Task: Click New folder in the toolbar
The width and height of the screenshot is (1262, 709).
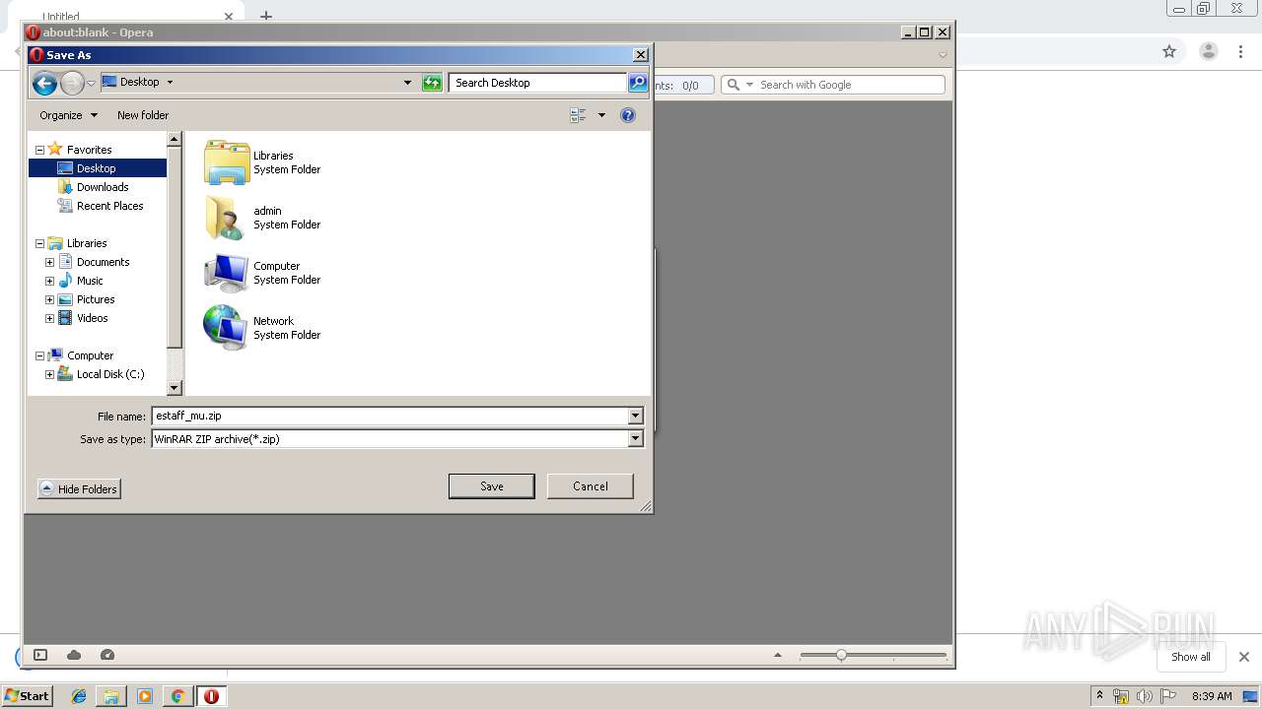Action: click(x=143, y=115)
